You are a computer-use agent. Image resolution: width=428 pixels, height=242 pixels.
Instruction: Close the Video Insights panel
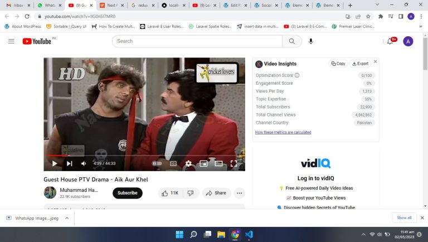pyautogui.click(x=375, y=61)
